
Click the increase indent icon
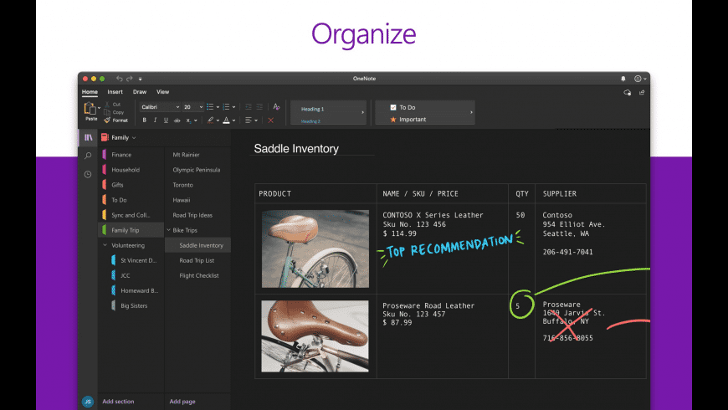pyautogui.click(x=259, y=107)
